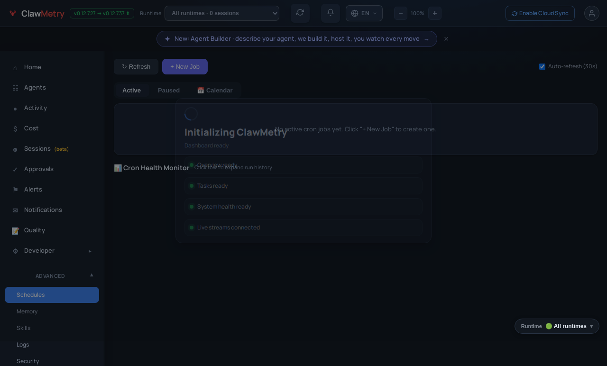Image resolution: width=607 pixels, height=366 pixels.
Task: Click the ClawMetry logo icon
Action: tap(13, 13)
